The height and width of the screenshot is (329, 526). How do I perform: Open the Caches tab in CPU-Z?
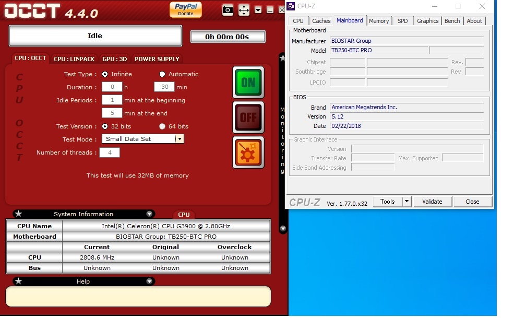tap(321, 21)
